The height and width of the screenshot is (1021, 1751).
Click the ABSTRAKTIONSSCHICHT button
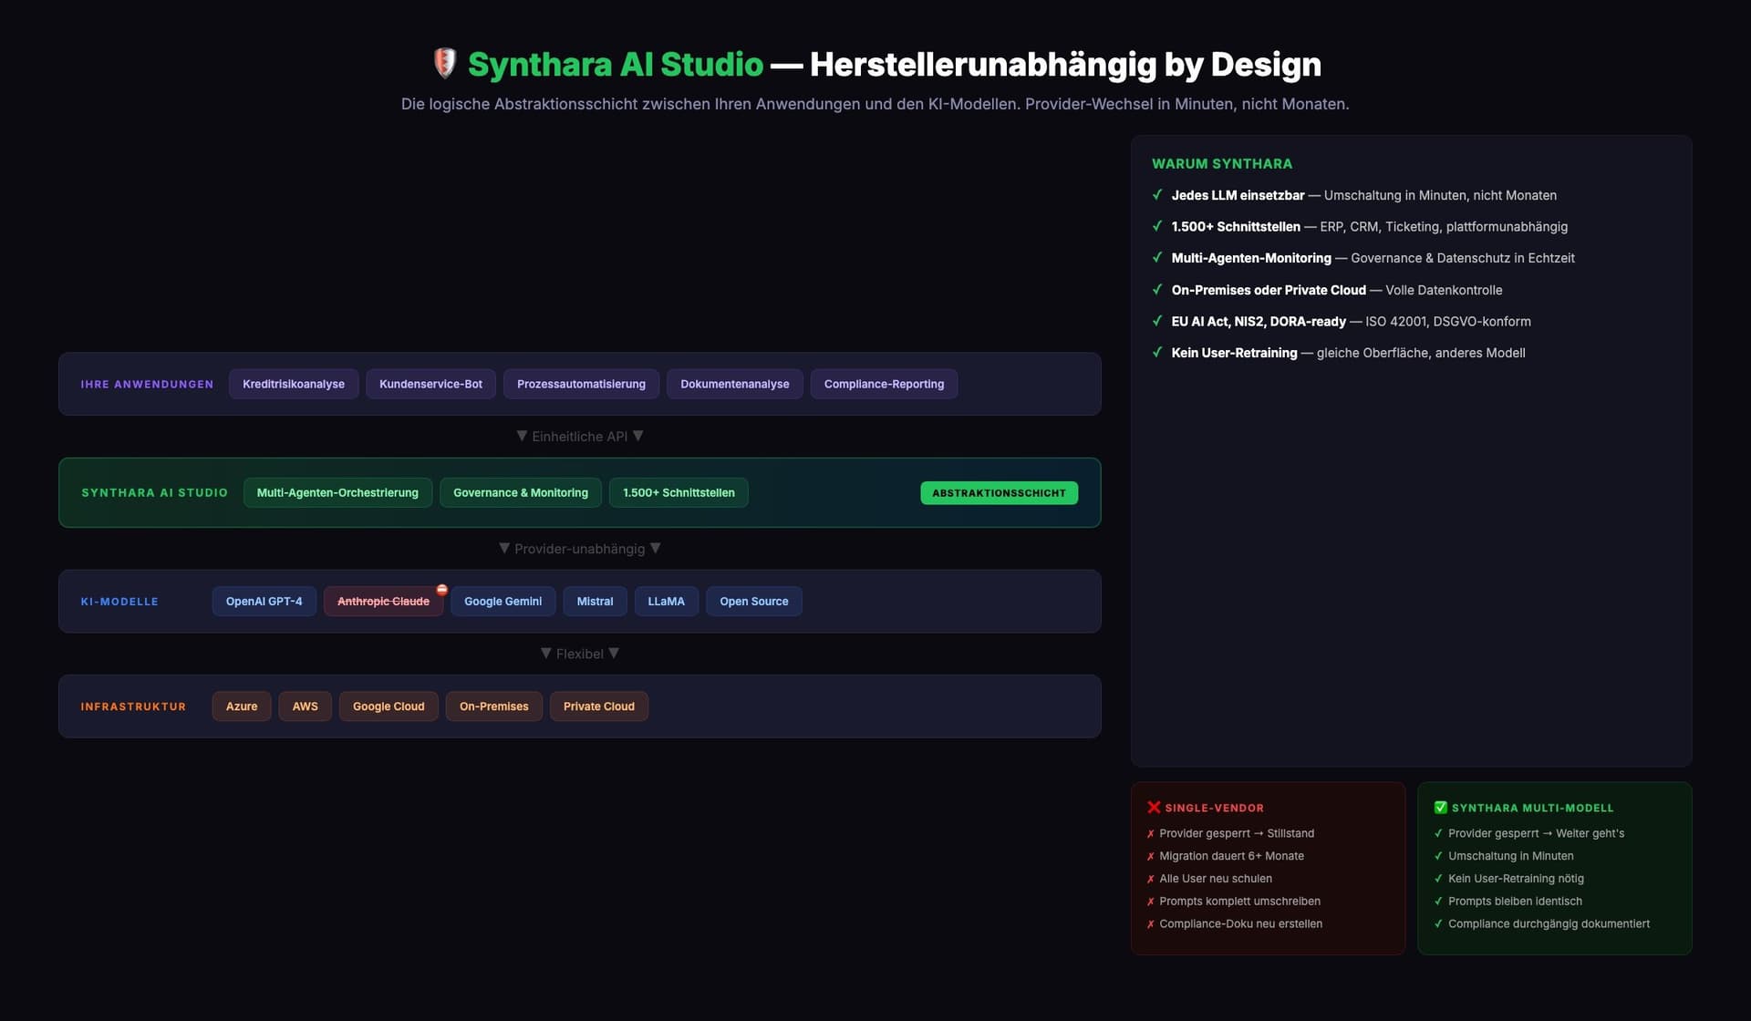(x=999, y=492)
